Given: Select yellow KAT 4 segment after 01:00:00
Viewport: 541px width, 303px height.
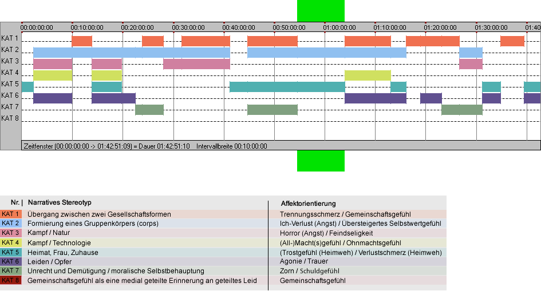Looking at the screenshot, I should coord(368,75).
